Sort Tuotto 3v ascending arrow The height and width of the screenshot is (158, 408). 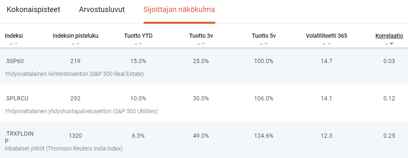pos(199,44)
